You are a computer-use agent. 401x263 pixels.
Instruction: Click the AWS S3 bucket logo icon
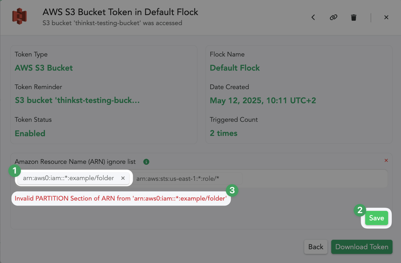[x=19, y=16]
